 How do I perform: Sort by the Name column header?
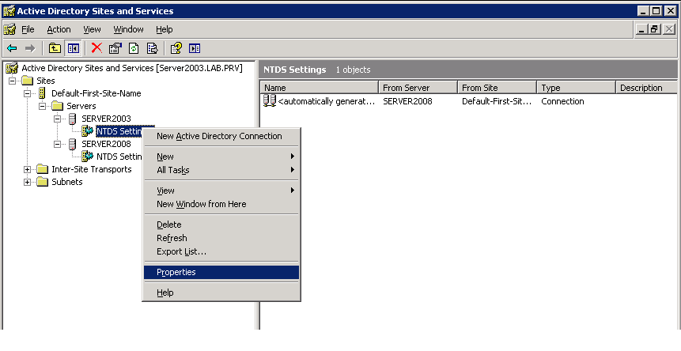[320, 88]
